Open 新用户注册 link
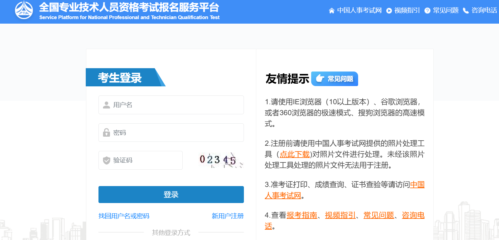The image size is (499, 240). pos(228,216)
